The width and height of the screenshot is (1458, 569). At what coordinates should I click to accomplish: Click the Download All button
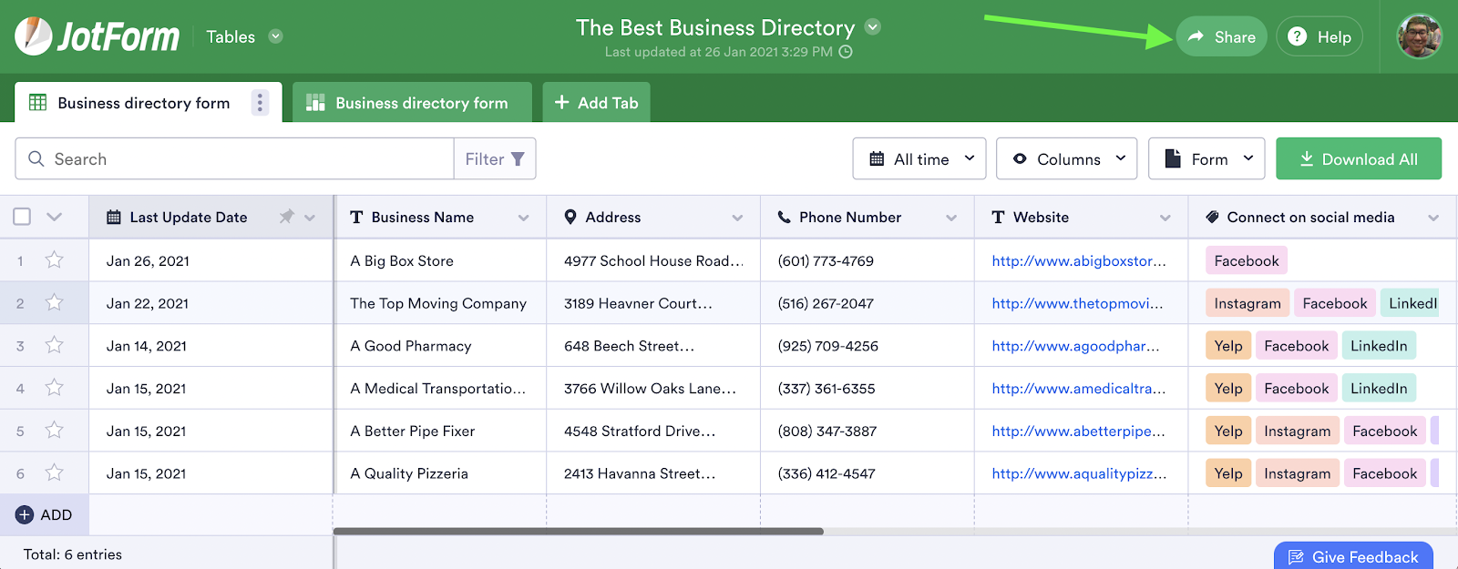point(1358,159)
